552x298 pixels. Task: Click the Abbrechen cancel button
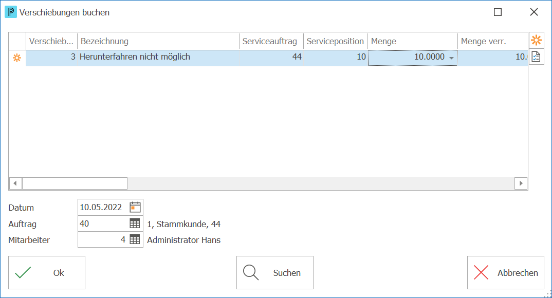(506, 273)
